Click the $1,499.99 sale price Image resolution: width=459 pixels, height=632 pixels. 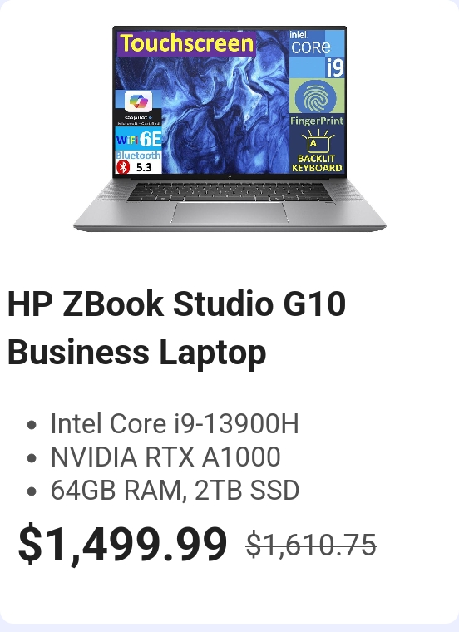coord(122,544)
